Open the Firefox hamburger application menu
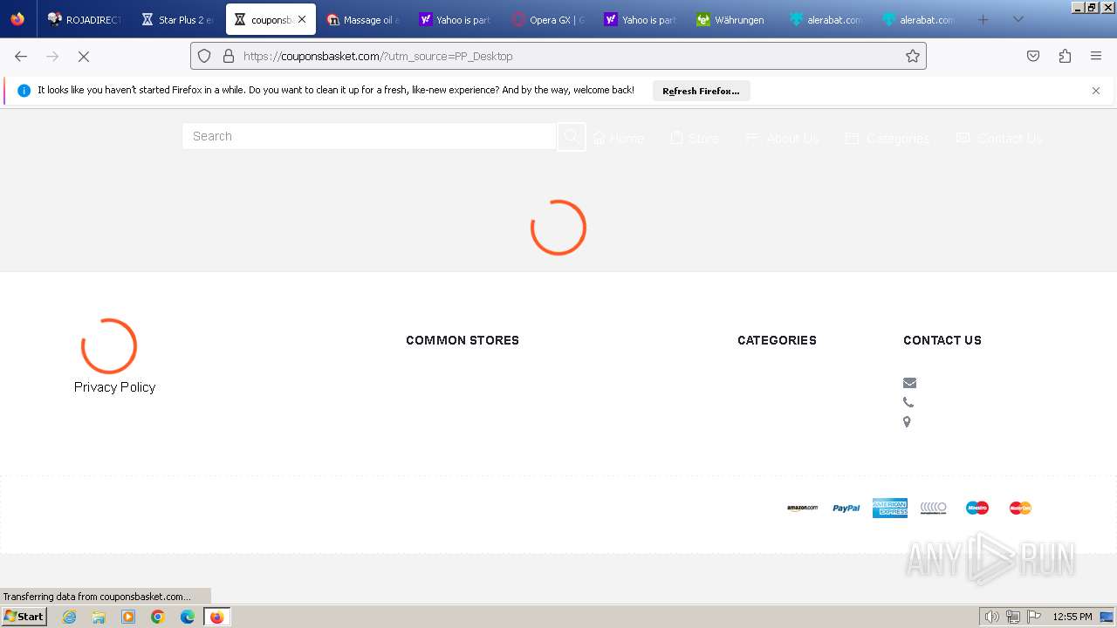This screenshot has width=1117, height=628. pyautogui.click(x=1096, y=56)
